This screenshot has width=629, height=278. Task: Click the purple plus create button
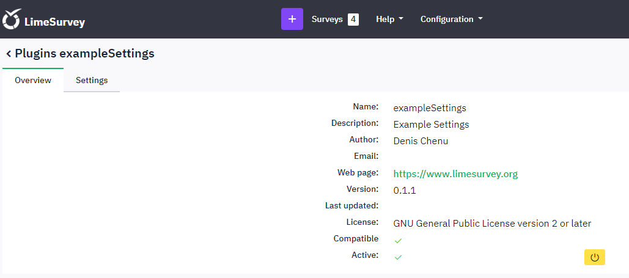pyautogui.click(x=292, y=19)
